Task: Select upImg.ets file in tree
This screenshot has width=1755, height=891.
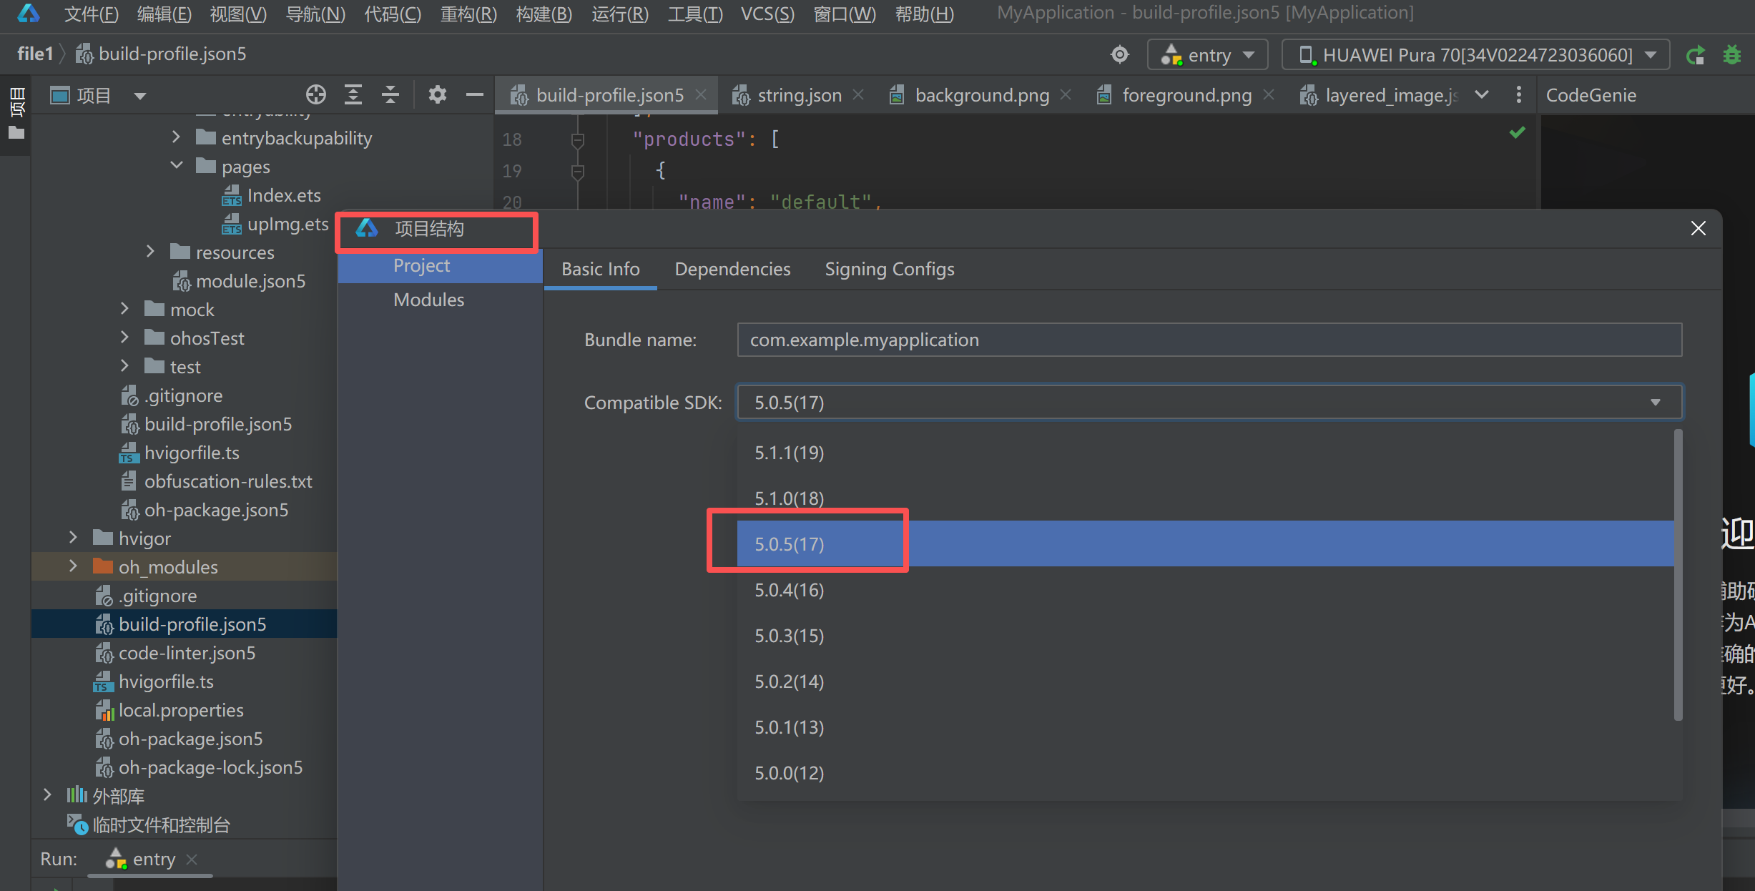Action: 275,224
